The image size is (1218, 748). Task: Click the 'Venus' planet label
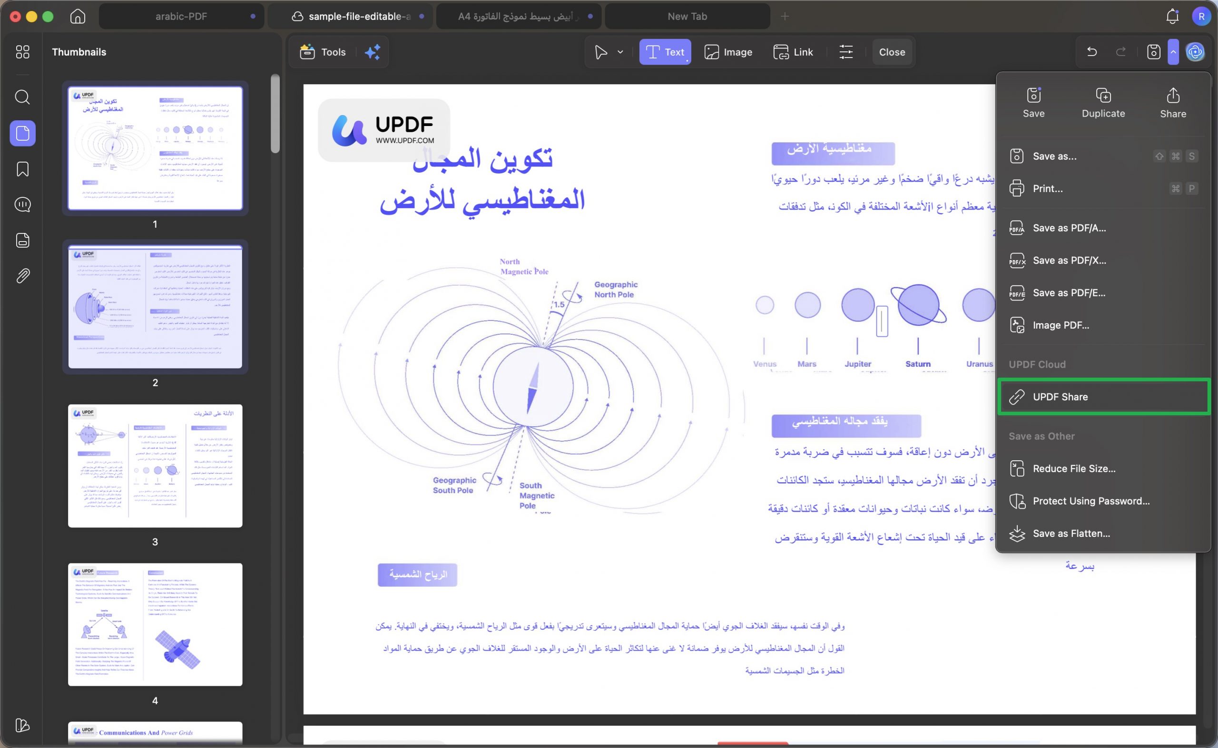click(765, 364)
